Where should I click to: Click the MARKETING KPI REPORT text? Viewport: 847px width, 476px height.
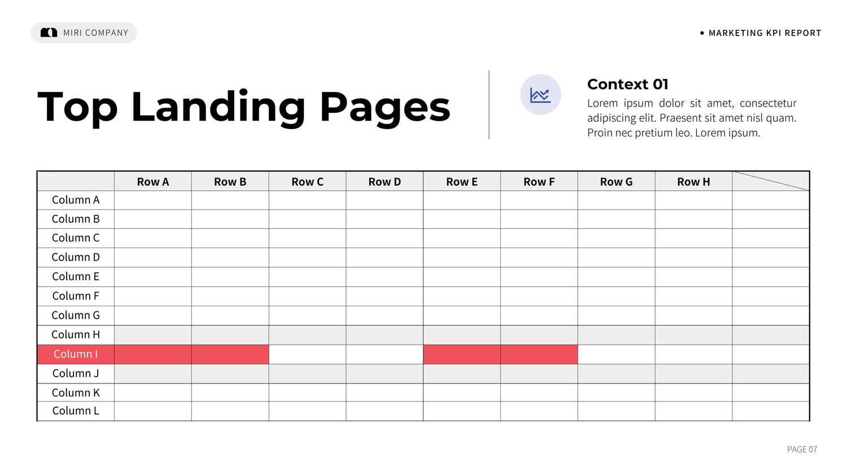pyautogui.click(x=765, y=33)
